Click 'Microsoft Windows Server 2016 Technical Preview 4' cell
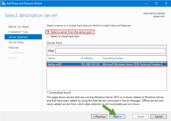Viewport: 171px width, 121px height. pos(132,64)
